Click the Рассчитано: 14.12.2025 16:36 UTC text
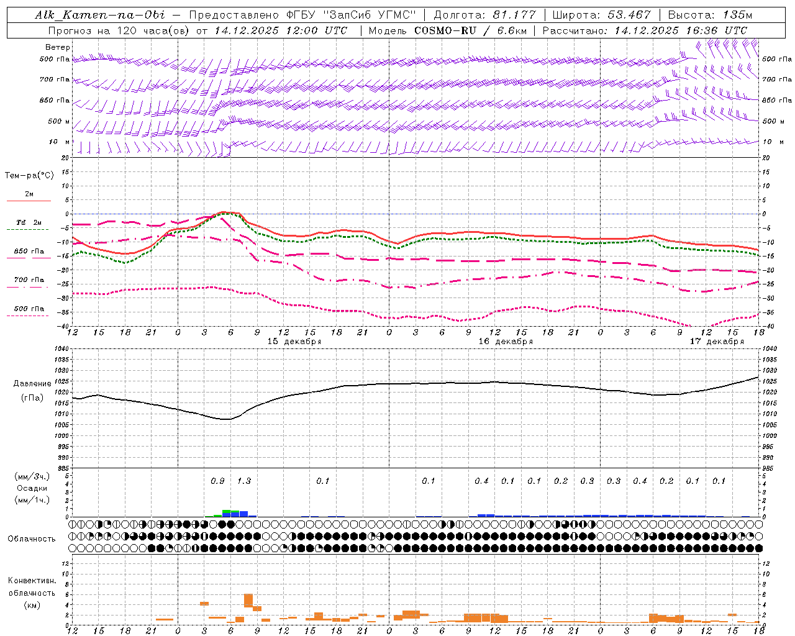Image resolution: width=795 pixels, height=636 pixels. 645,30
